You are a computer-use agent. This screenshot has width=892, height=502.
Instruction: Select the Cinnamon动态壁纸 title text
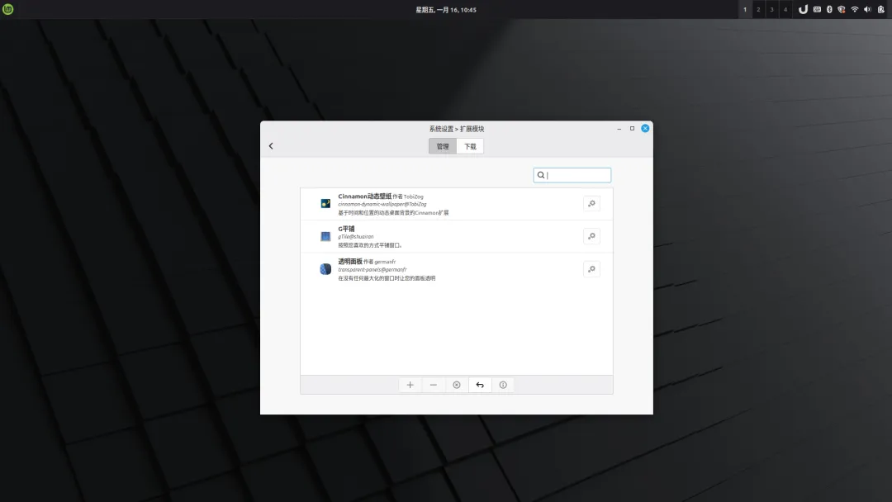tap(365, 197)
